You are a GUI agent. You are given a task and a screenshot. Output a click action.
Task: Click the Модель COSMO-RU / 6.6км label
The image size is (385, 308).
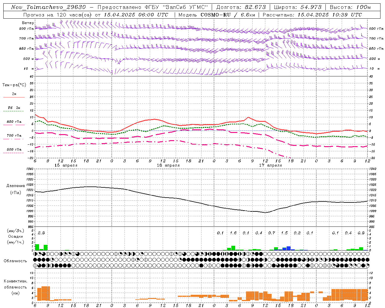click(216, 15)
